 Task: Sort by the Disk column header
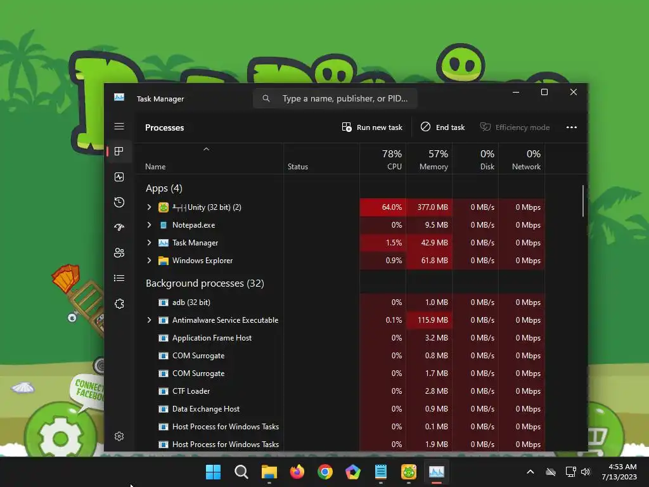475,159
